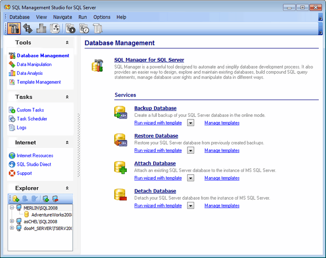
Task: Expand the asCHEL\SQL2008 tree node
Action: (x=12, y=221)
